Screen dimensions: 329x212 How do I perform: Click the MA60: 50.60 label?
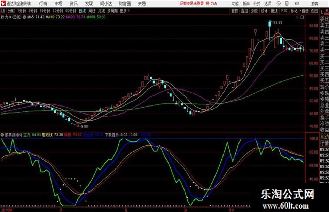click(96, 17)
